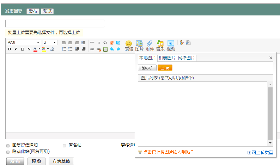Open the 音乐 music inserter
The width and height of the screenshot is (280, 166).
160,46
